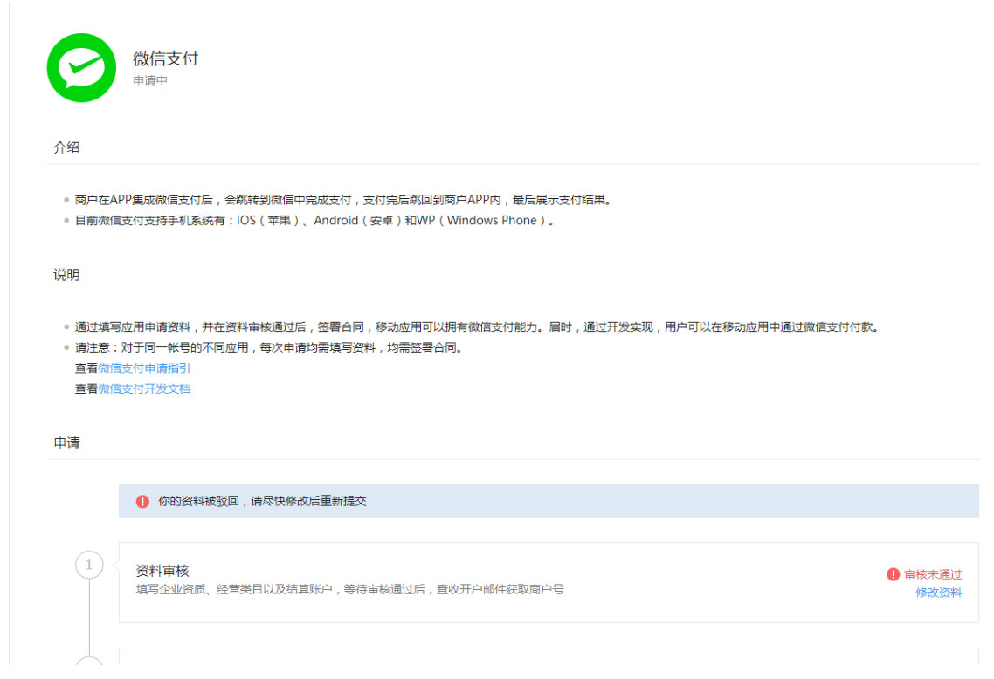Open 微信支付申请指引 link
994x679 pixels.
click(x=144, y=368)
